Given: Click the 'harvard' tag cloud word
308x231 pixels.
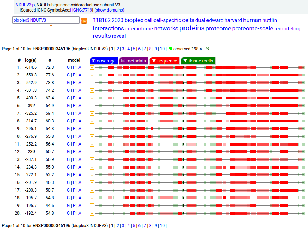Looking at the screenshot, I should click(233, 20).
